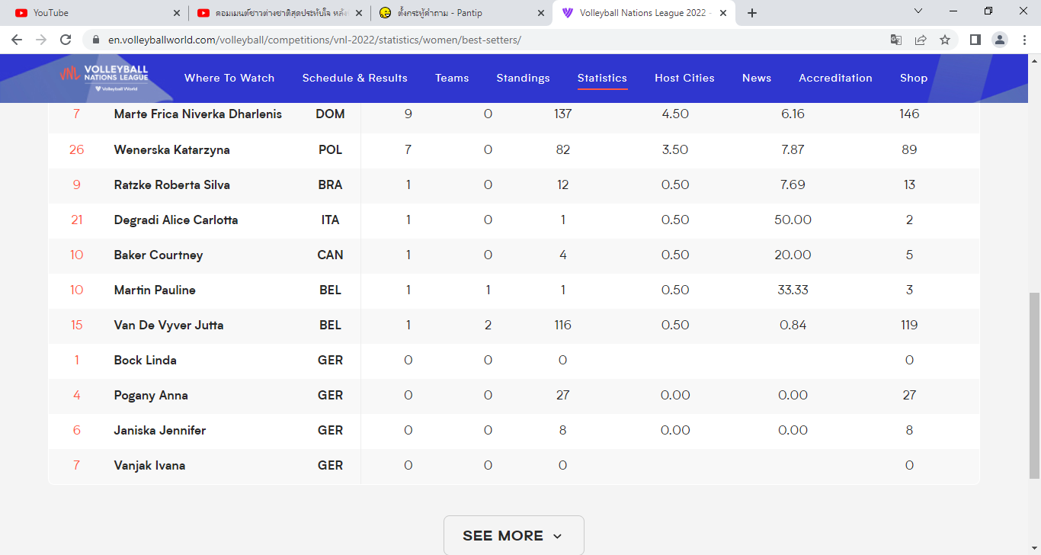Viewport: 1041px width, 555px height.
Task: Open a new browser tab
Action: (752, 13)
